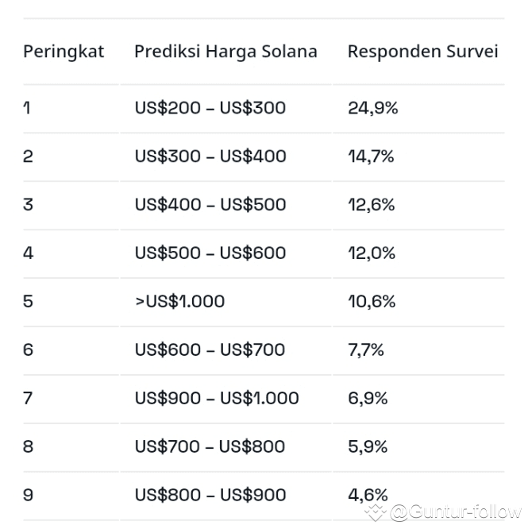
Task: Click the 14,7% respondent value
Action: click(x=371, y=156)
